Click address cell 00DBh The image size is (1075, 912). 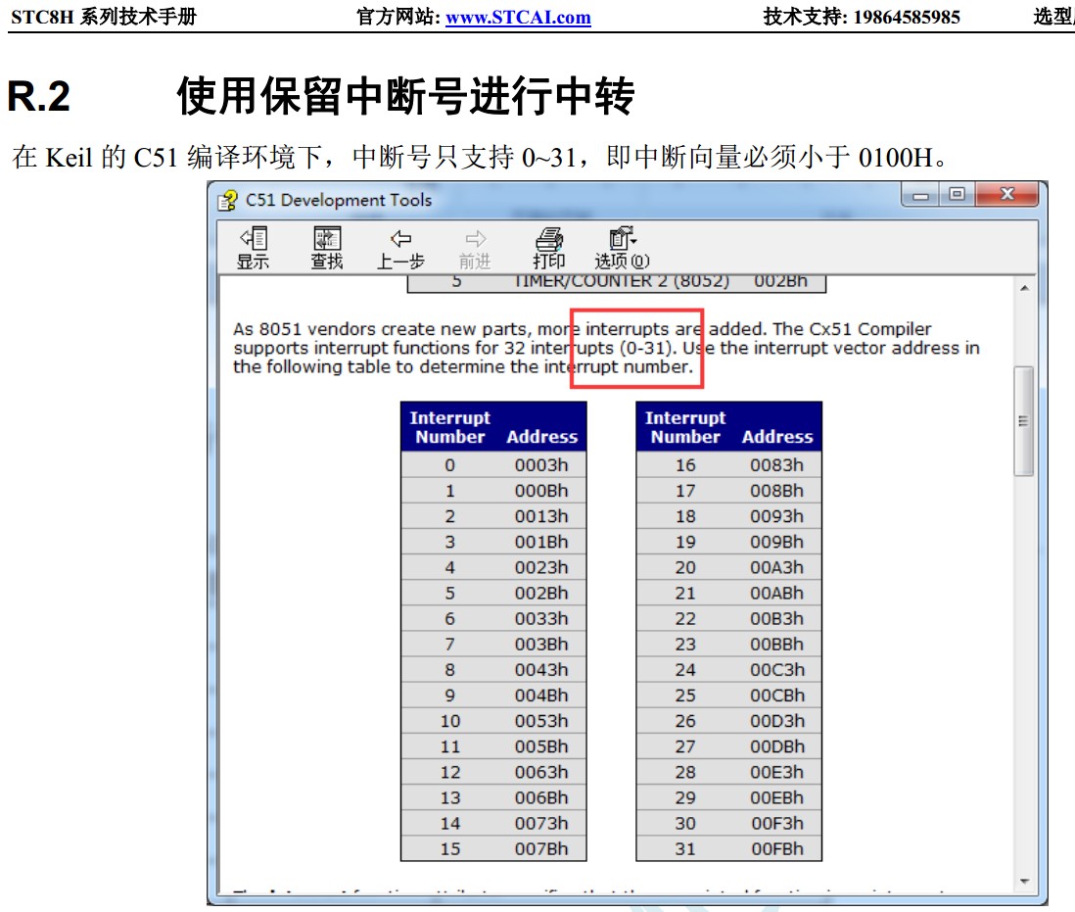776,746
